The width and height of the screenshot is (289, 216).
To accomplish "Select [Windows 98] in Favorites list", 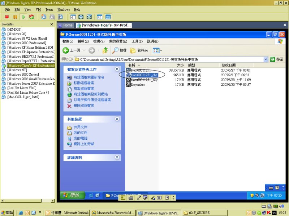I will [x=17, y=34].
